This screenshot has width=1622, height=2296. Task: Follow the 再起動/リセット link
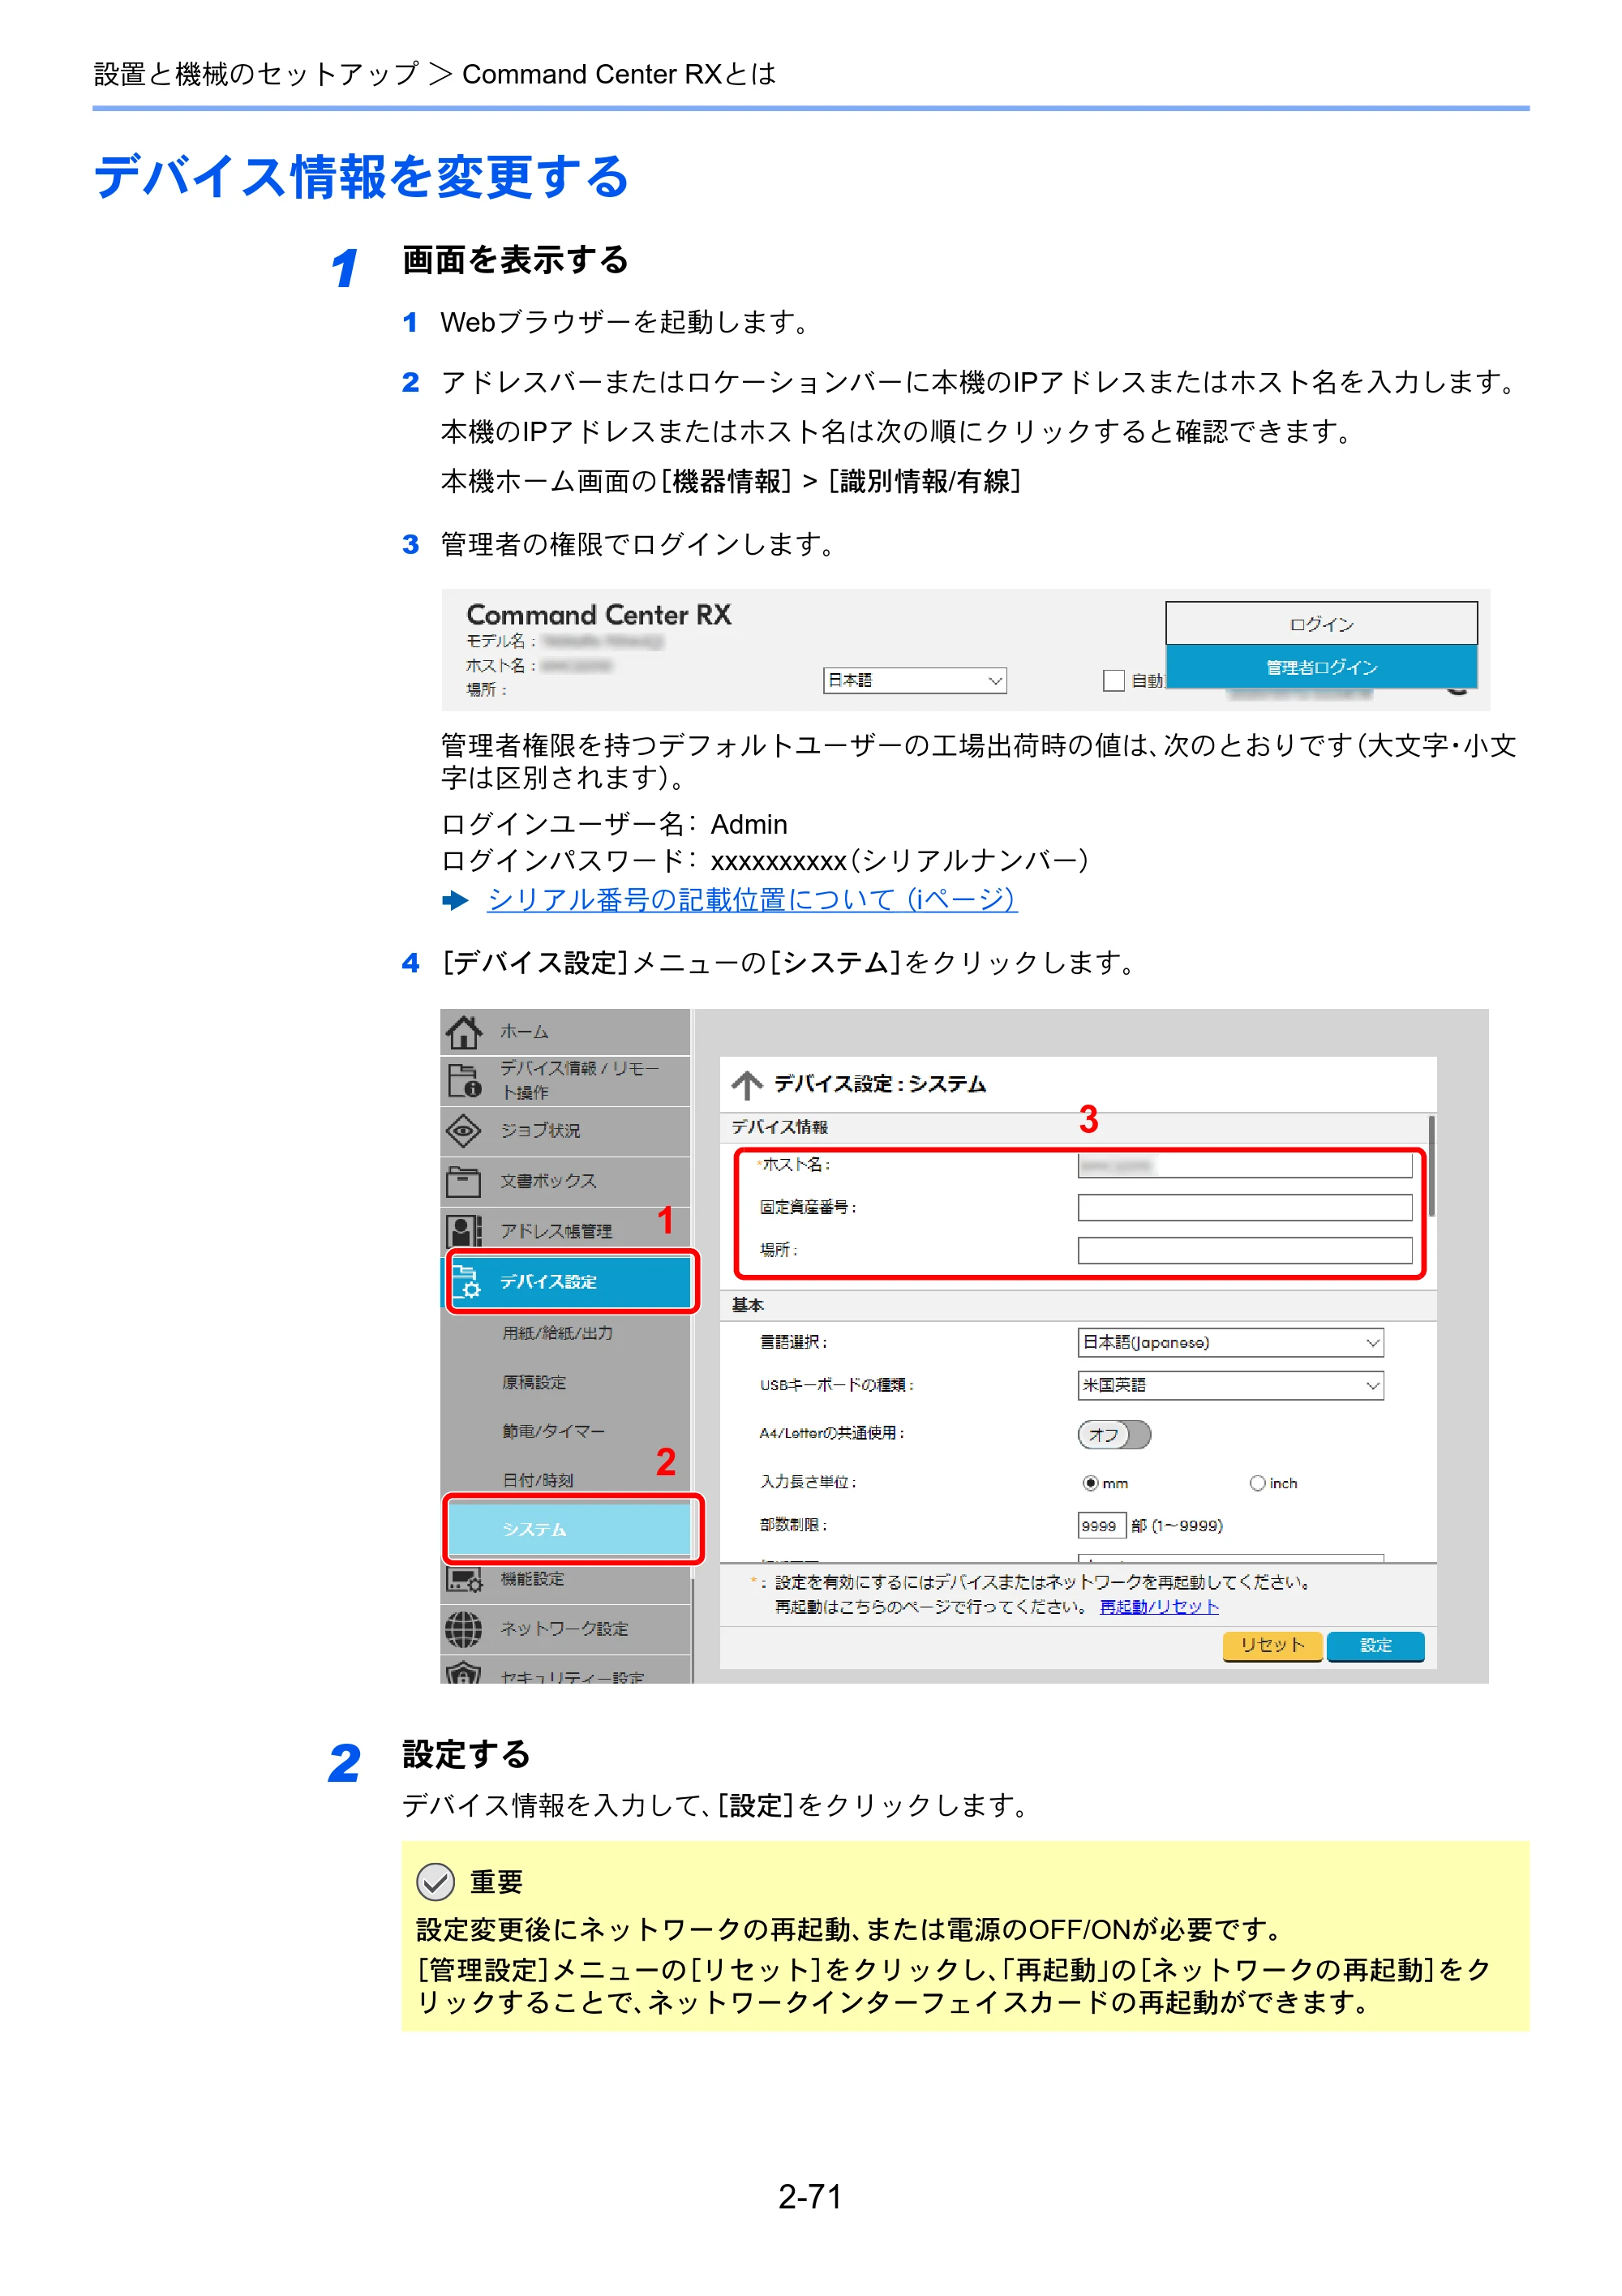(1159, 1607)
